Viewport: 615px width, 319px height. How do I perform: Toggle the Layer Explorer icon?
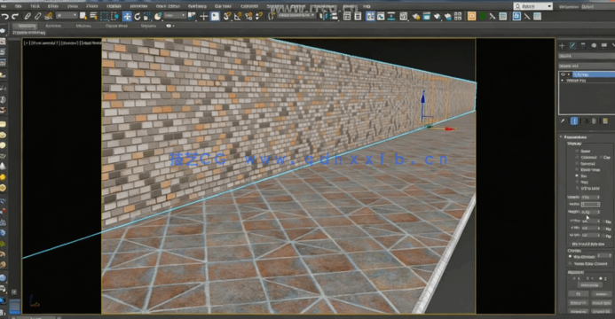click(358, 16)
